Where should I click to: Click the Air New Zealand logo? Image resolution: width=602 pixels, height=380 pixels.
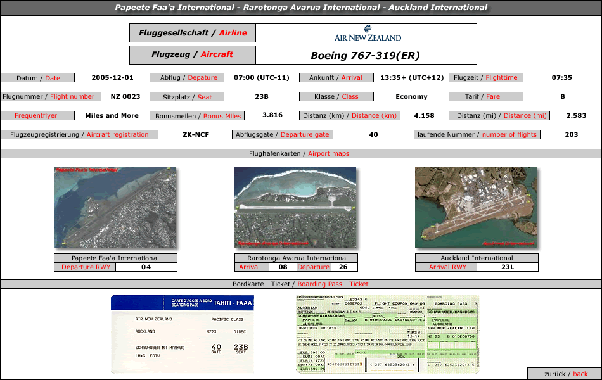[368, 33]
